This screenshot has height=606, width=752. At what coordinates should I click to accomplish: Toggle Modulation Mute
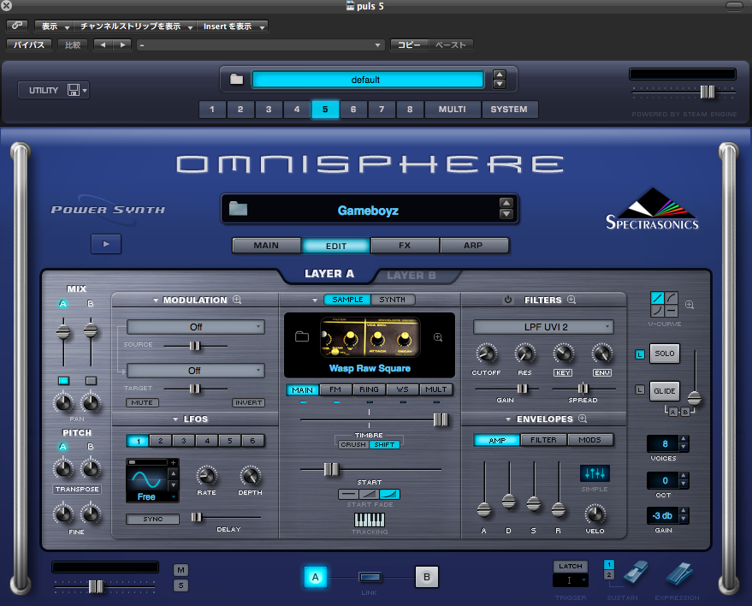tap(142, 402)
